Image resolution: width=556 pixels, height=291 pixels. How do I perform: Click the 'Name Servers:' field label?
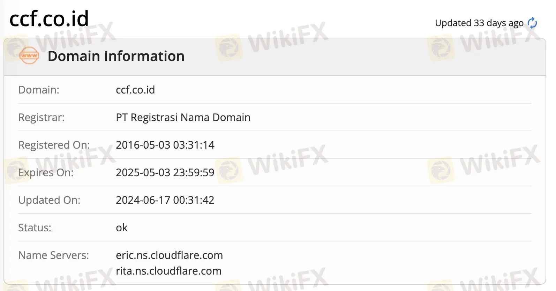[53, 255]
